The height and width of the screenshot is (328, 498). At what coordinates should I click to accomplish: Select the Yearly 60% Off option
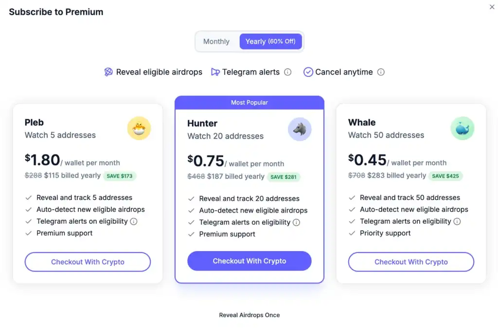(271, 41)
